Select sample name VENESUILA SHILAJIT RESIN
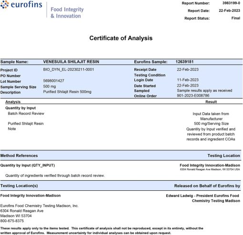Viewport: 243px width, 235px height. click(x=71, y=62)
